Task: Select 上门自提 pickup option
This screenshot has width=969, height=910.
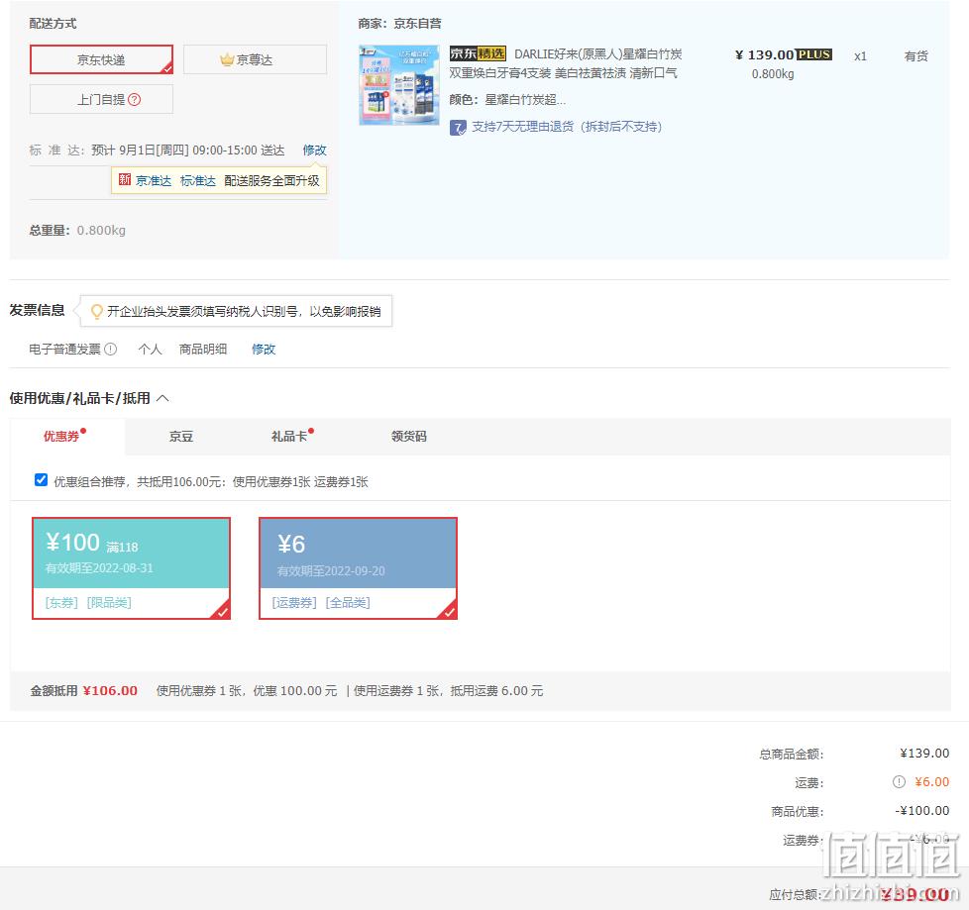Action: (101, 99)
